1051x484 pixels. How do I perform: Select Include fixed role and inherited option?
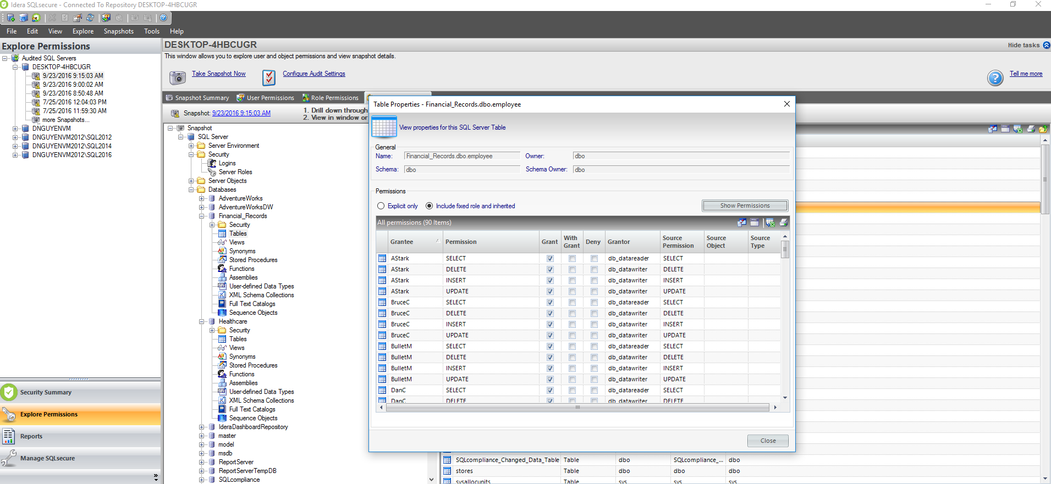(x=430, y=206)
